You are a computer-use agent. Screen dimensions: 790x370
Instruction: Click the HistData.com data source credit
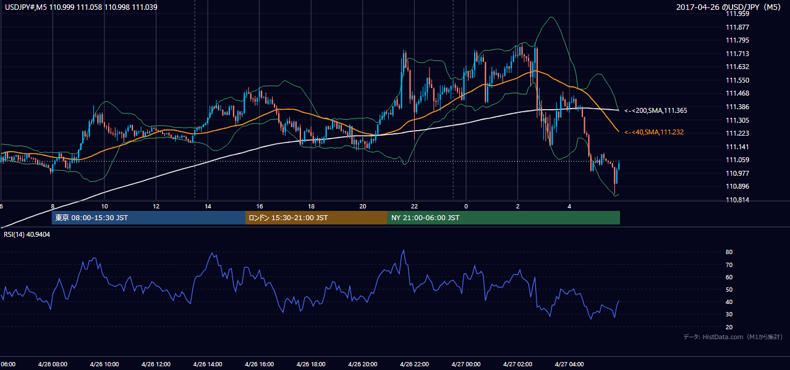coord(733,337)
